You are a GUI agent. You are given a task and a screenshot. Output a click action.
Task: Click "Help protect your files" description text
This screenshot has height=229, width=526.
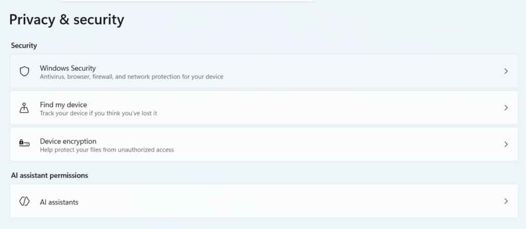point(107,150)
